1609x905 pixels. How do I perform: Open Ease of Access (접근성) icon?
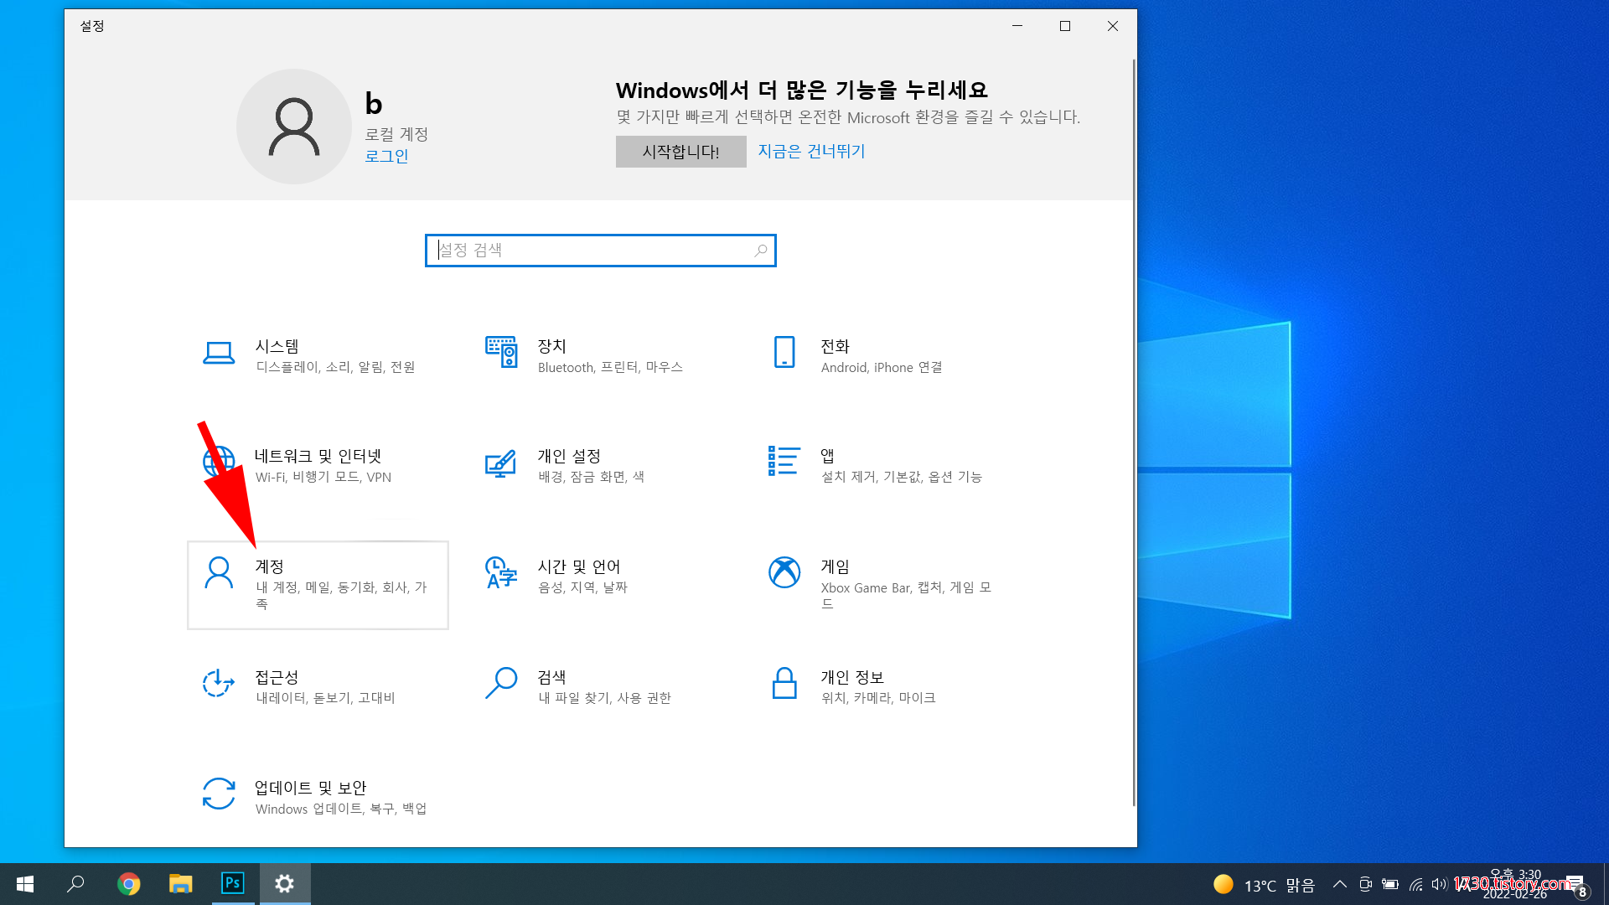219,684
